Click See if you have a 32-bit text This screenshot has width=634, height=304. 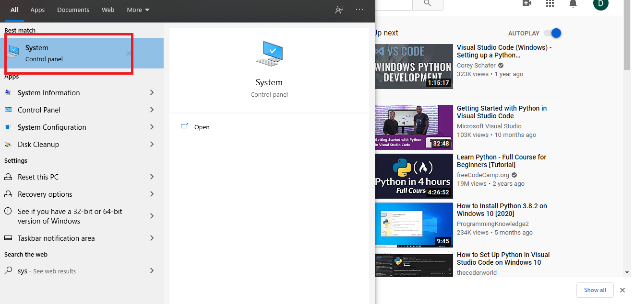click(70, 216)
